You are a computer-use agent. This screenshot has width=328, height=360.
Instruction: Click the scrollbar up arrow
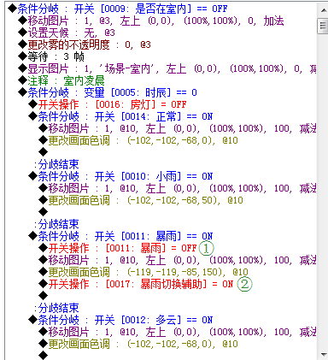324,10
